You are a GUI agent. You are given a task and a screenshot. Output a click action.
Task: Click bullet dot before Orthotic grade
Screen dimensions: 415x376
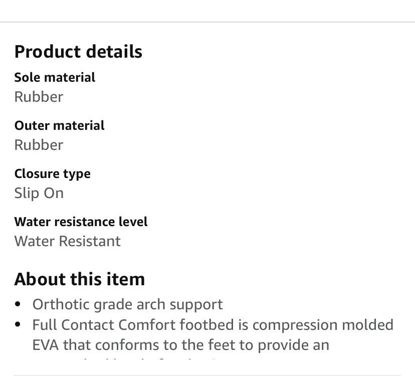[18, 304]
